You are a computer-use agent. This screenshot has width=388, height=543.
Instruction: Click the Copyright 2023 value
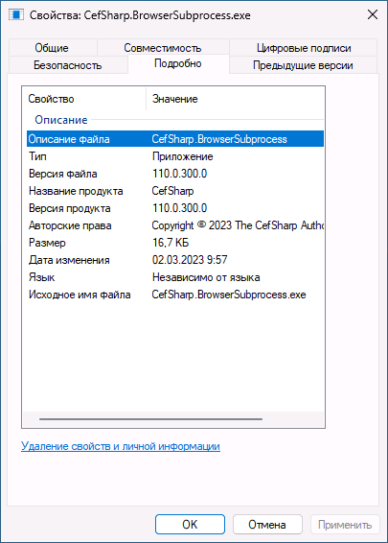238,225
